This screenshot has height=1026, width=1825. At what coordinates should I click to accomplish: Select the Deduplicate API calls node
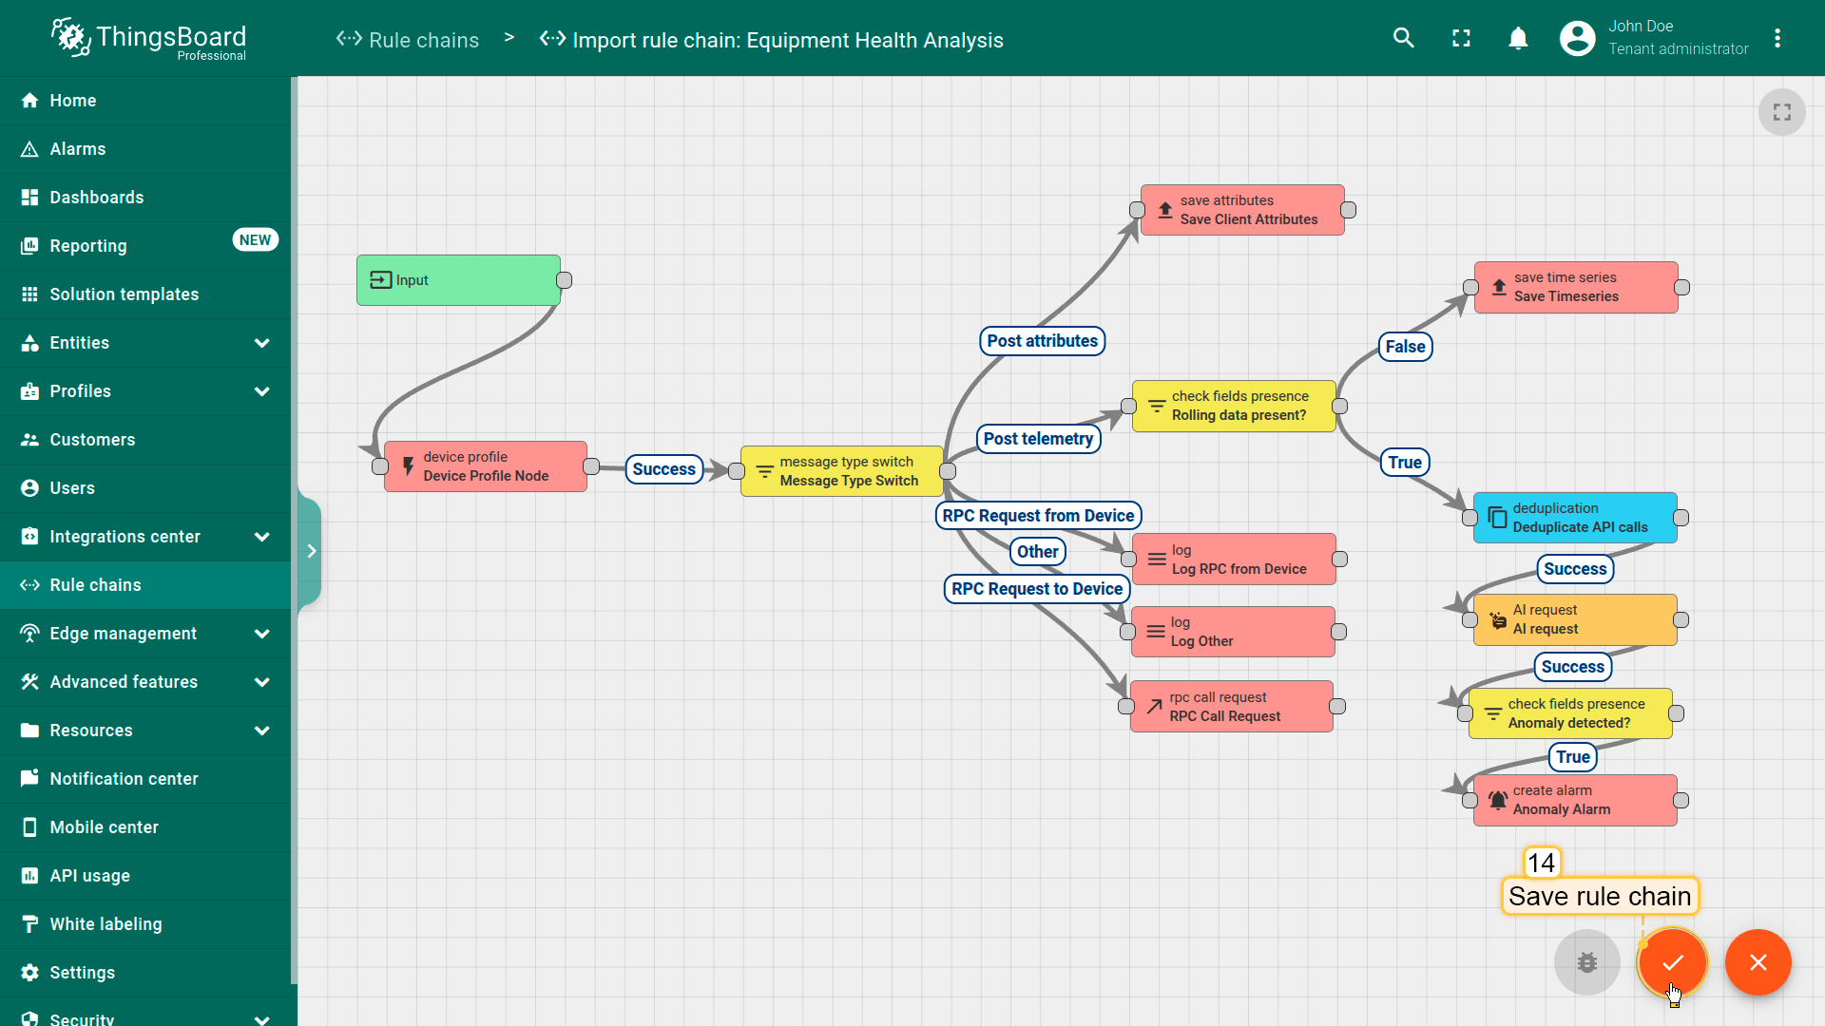[x=1575, y=518]
